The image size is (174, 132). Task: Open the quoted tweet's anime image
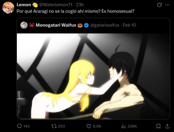click(93, 76)
